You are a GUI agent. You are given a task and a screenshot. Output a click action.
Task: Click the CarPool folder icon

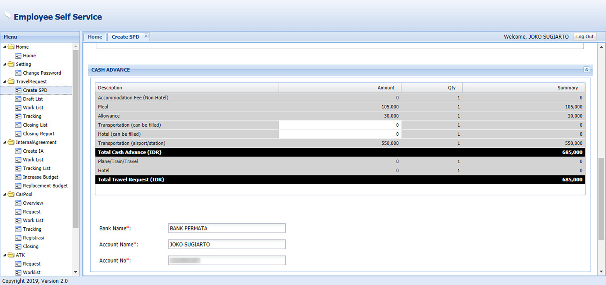click(x=11, y=194)
